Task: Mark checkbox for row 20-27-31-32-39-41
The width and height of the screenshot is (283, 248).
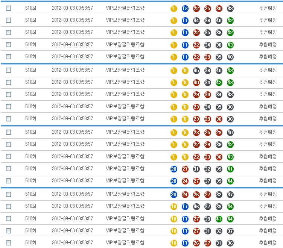Action: [x=8, y=169]
